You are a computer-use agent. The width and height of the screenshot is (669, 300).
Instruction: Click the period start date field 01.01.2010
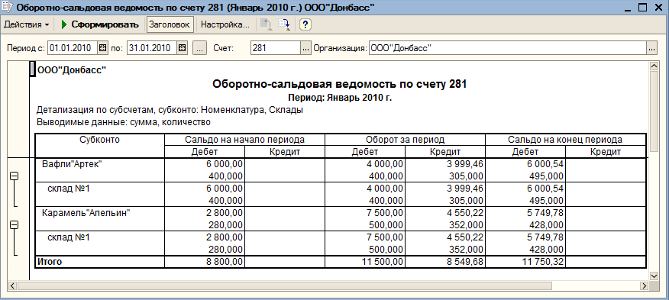tap(73, 48)
